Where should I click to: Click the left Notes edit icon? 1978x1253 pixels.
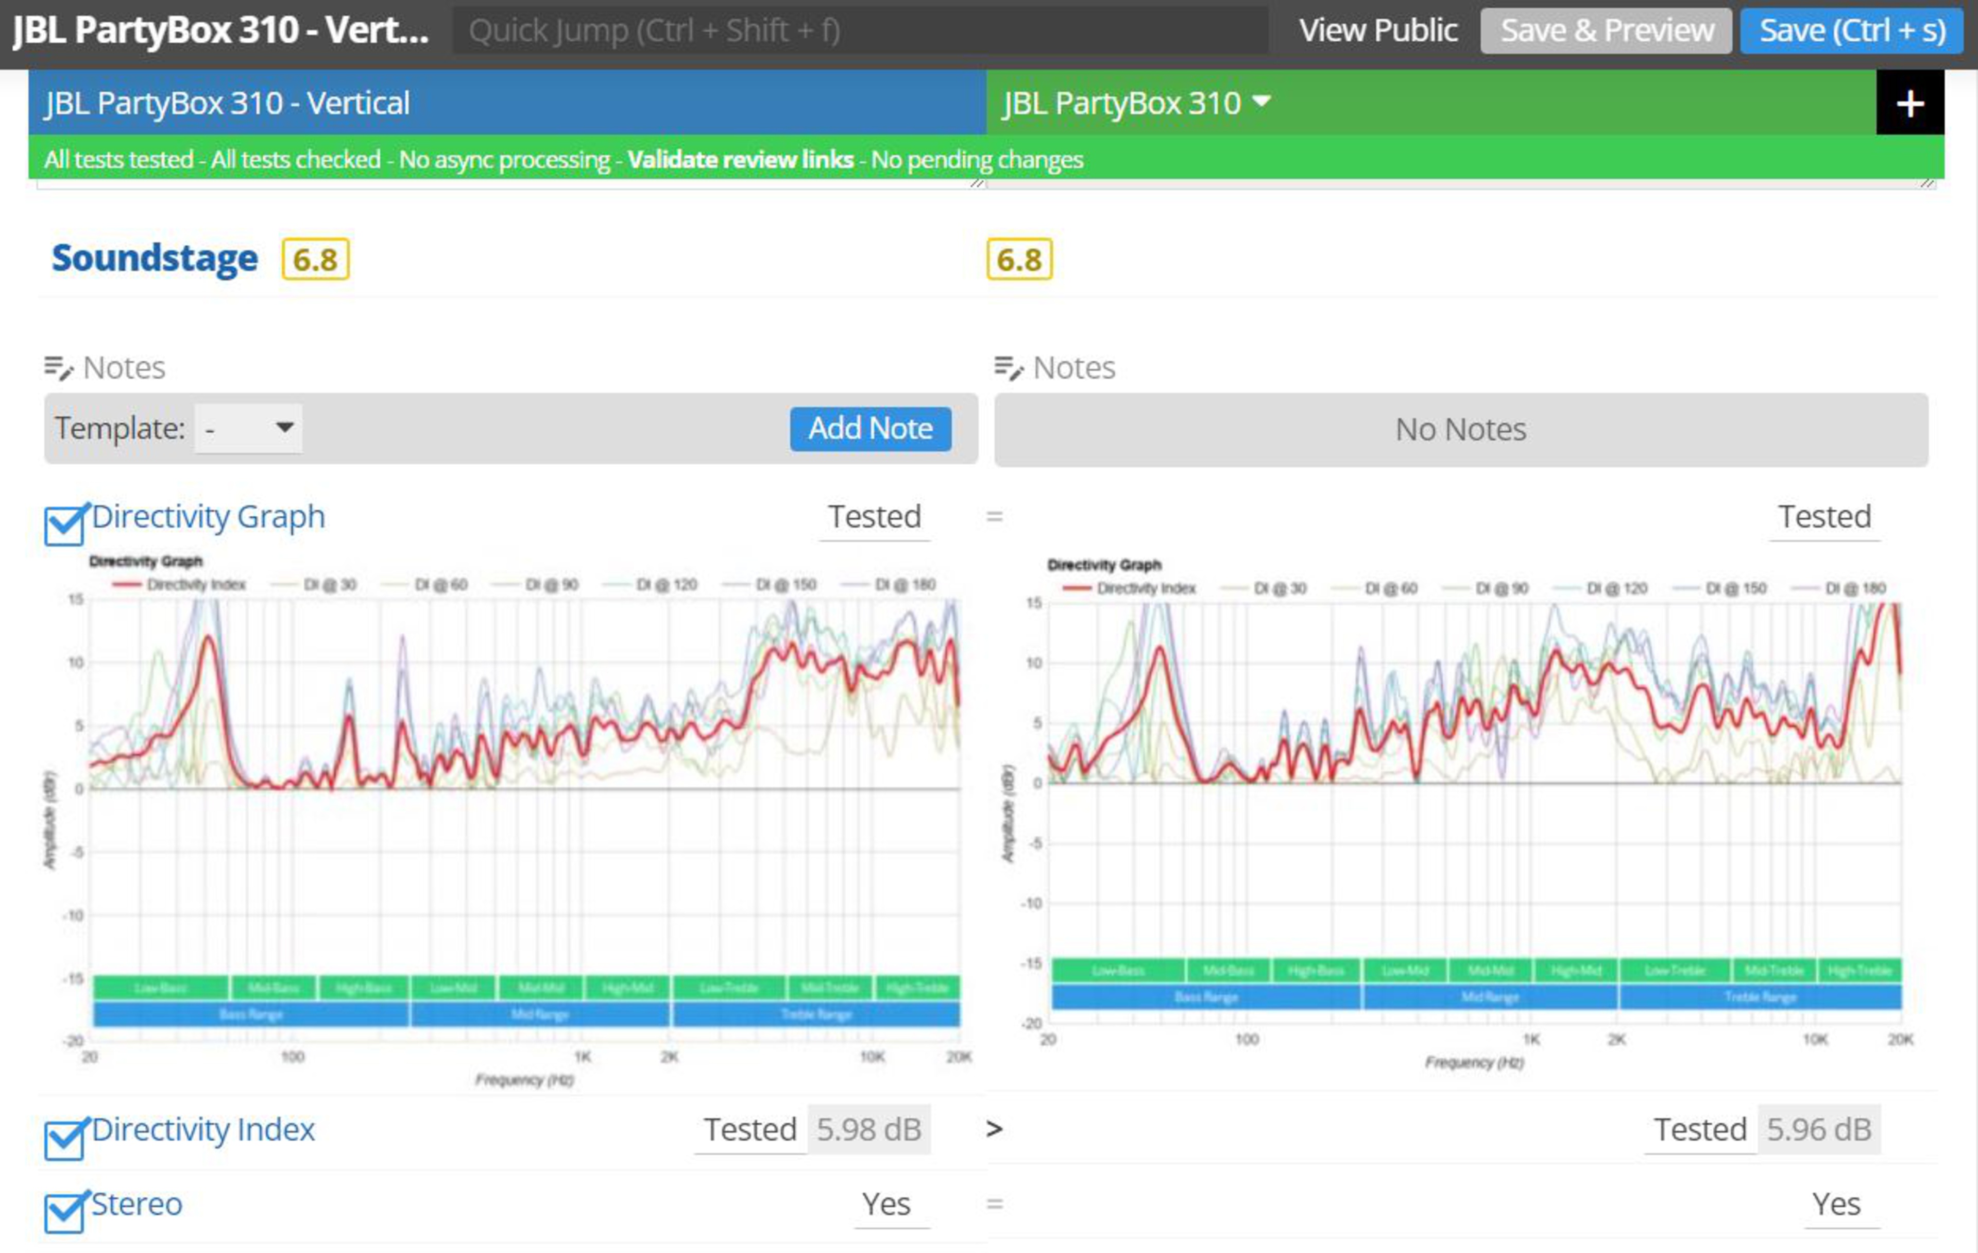point(58,368)
